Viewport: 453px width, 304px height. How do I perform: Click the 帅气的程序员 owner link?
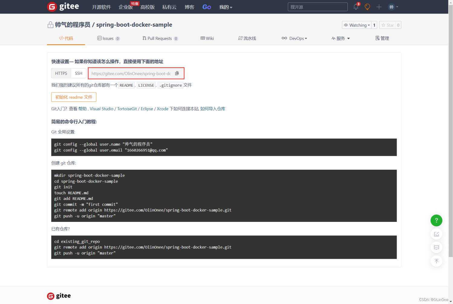[72, 25]
